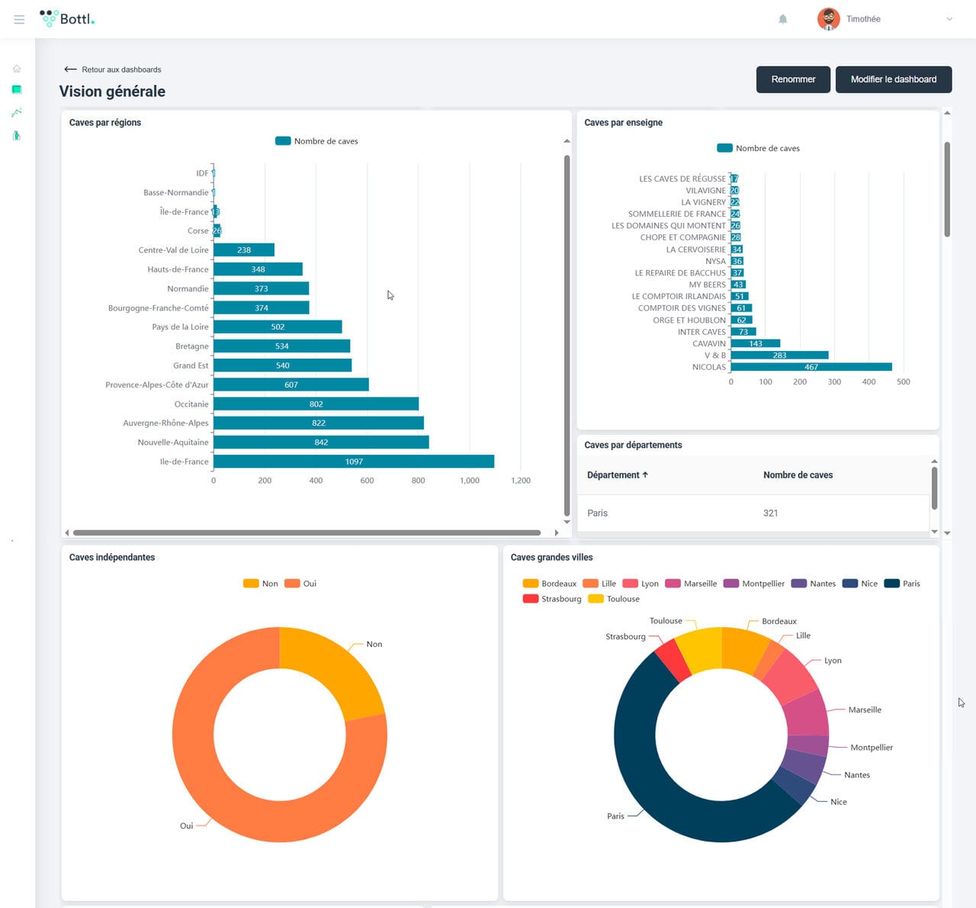Go to home via sidebar icon

(17, 69)
